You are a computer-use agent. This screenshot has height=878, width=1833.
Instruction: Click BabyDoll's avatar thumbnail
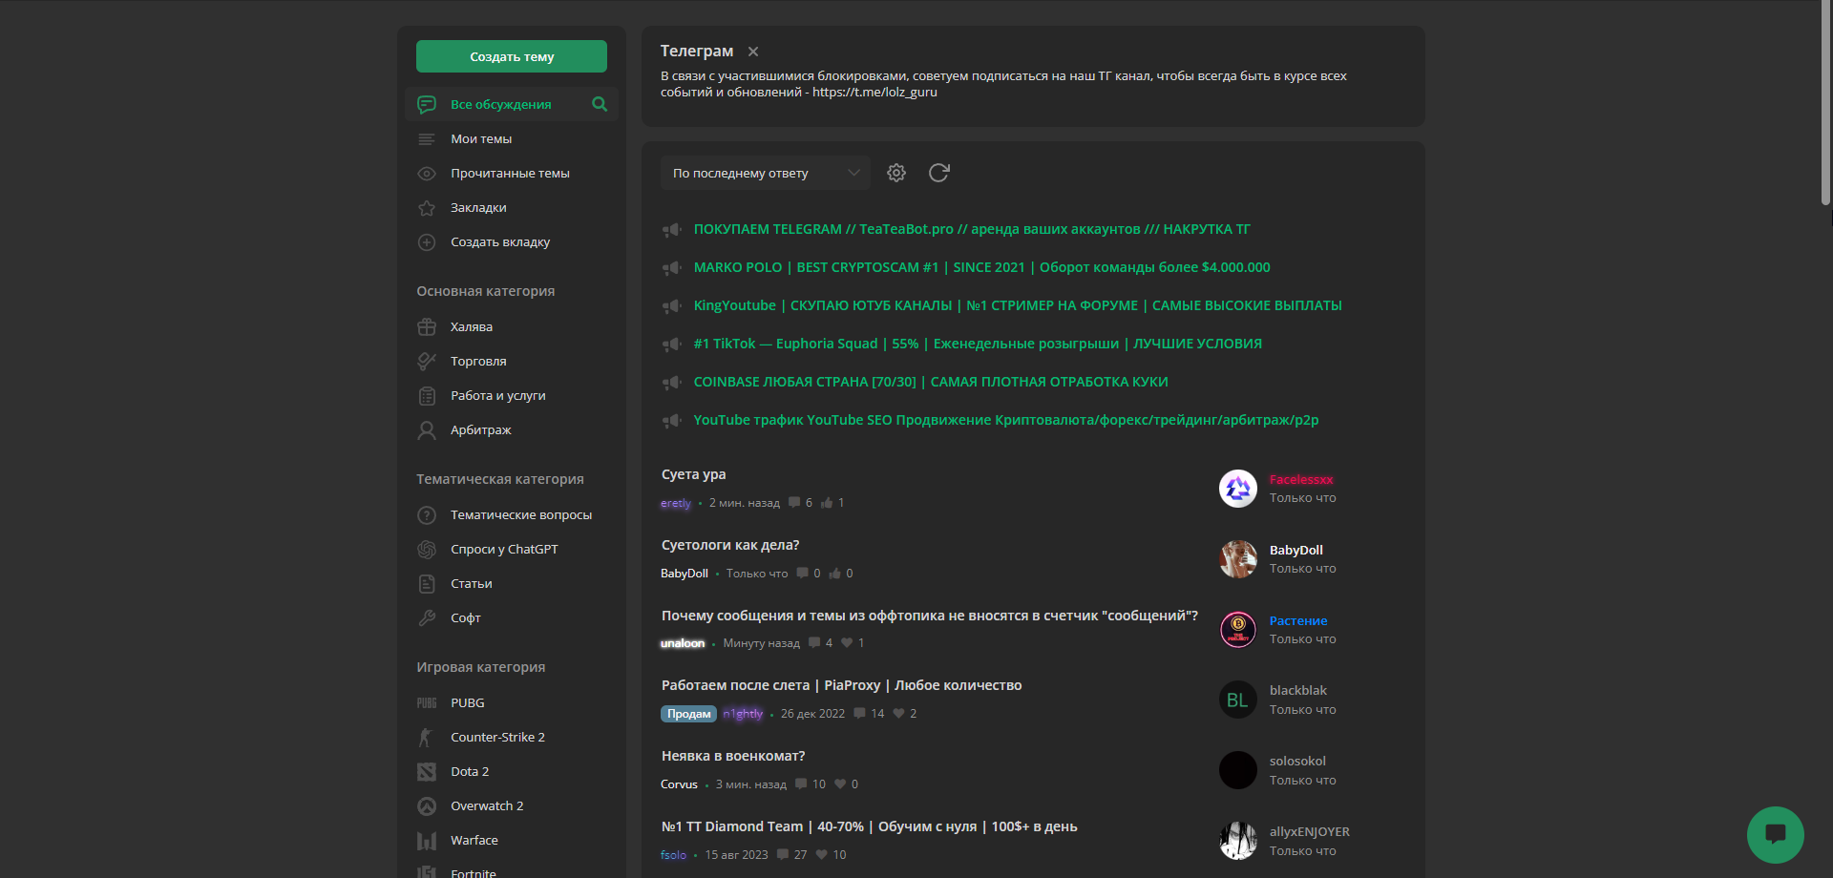pyautogui.click(x=1238, y=559)
